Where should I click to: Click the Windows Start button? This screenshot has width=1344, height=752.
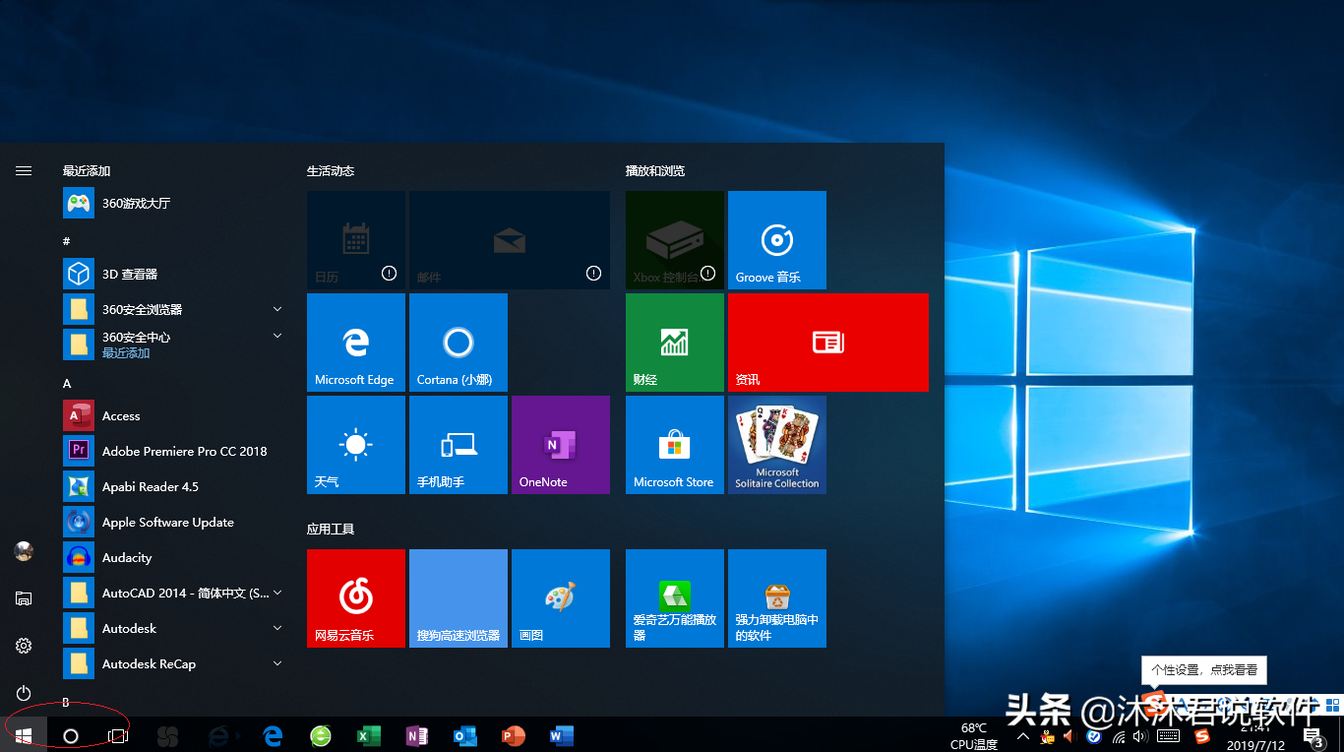coord(24,735)
